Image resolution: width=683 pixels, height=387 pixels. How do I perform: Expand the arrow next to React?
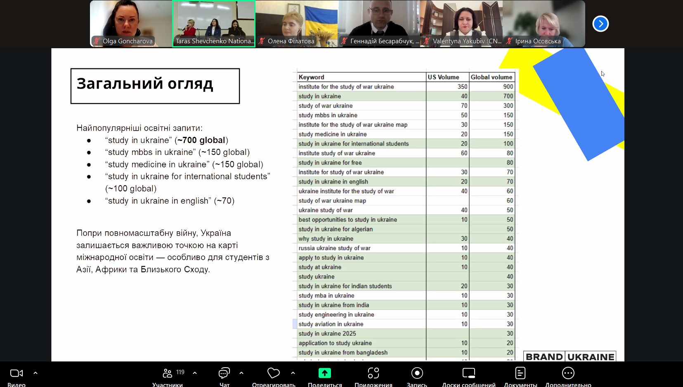[x=293, y=373]
